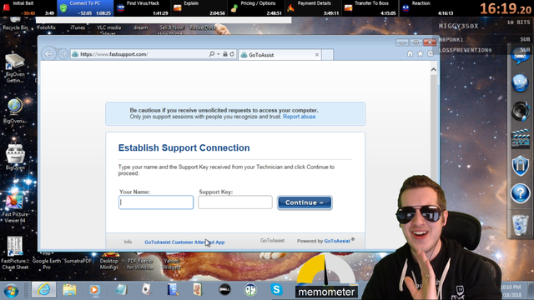The height and width of the screenshot is (300, 534).
Task: Open the FastPicture Cheat Sheet desktop icon
Action: point(15,253)
